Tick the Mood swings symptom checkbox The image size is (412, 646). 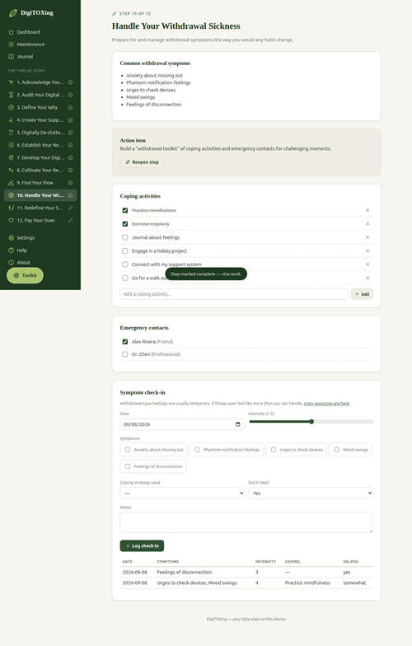(336, 450)
